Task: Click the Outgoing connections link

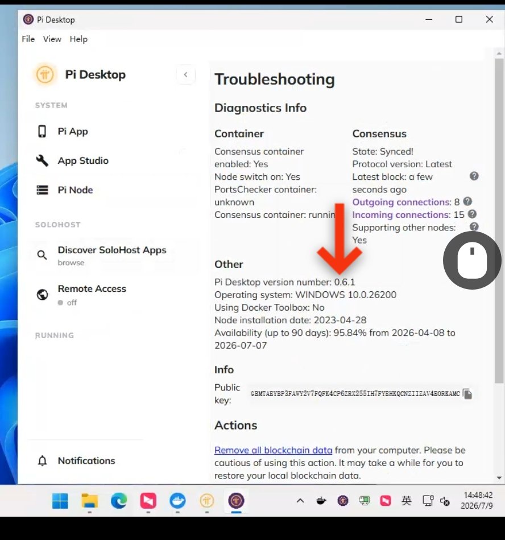Action: pos(401,202)
